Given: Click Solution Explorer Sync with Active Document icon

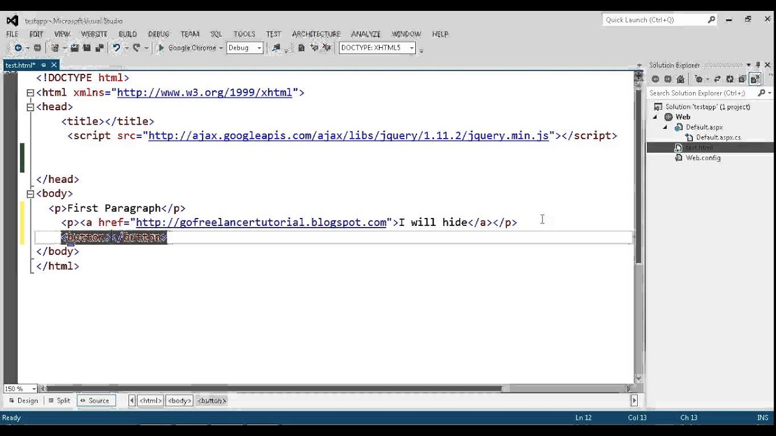Looking at the screenshot, I should (717, 79).
